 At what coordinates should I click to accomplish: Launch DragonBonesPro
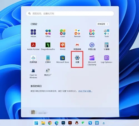48,46
